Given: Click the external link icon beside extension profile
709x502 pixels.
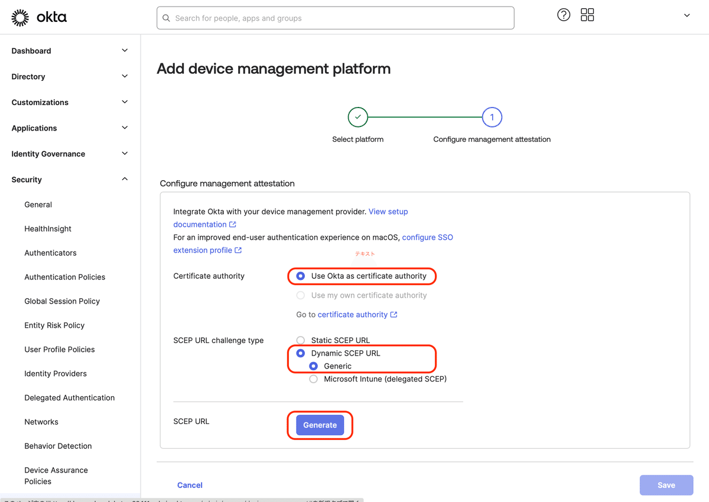Looking at the screenshot, I should point(239,250).
